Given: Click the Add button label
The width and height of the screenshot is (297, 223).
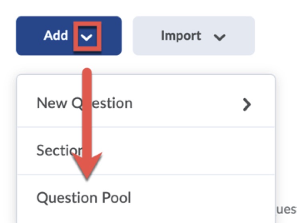Looking at the screenshot, I should [x=56, y=36].
